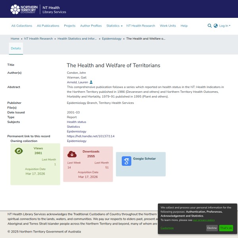Click the Northern Territory Government logo
238x238 pixels.
tap(23, 9)
